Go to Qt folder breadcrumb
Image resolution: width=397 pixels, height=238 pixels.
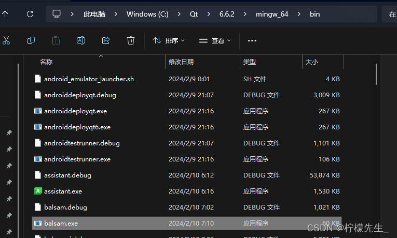(x=194, y=14)
